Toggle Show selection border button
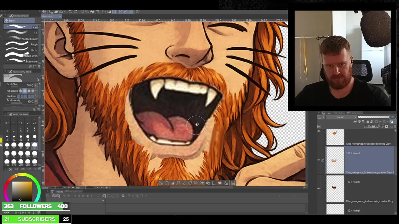 [x=114, y=12]
